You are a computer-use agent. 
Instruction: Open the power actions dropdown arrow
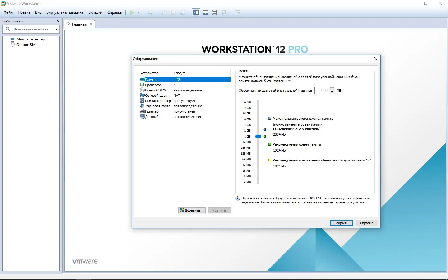(138, 12)
